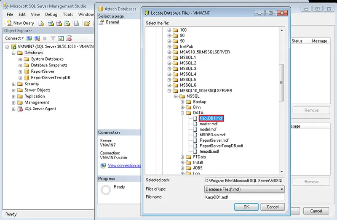The width and height of the screenshot is (337, 220).
Task: Click OK in Locate Database Files
Action: point(246,207)
